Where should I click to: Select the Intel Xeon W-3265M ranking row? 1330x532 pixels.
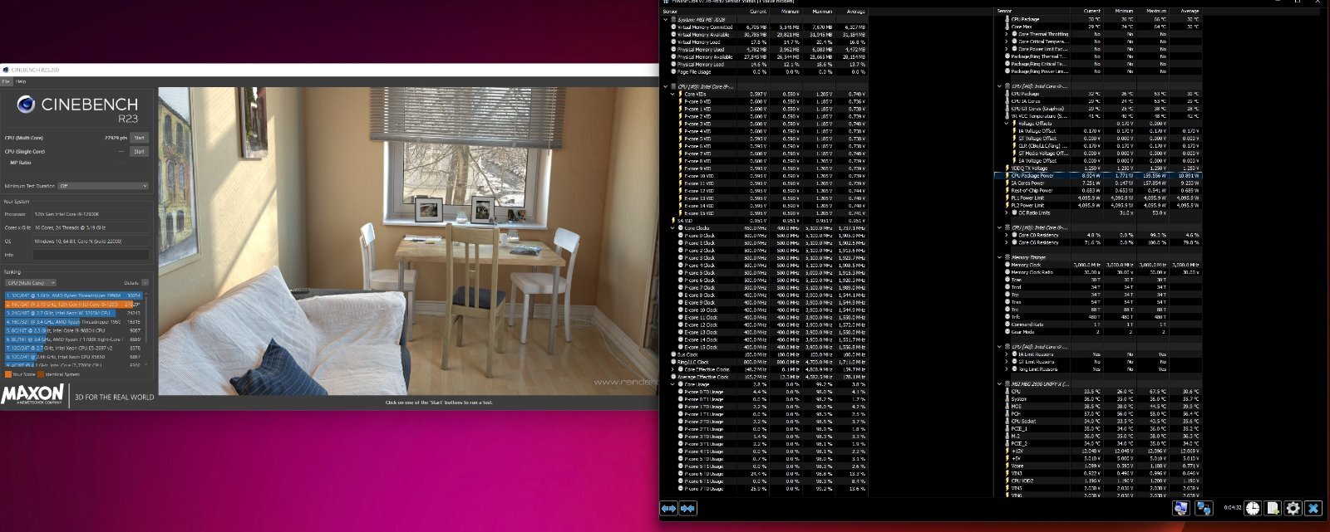(74, 313)
